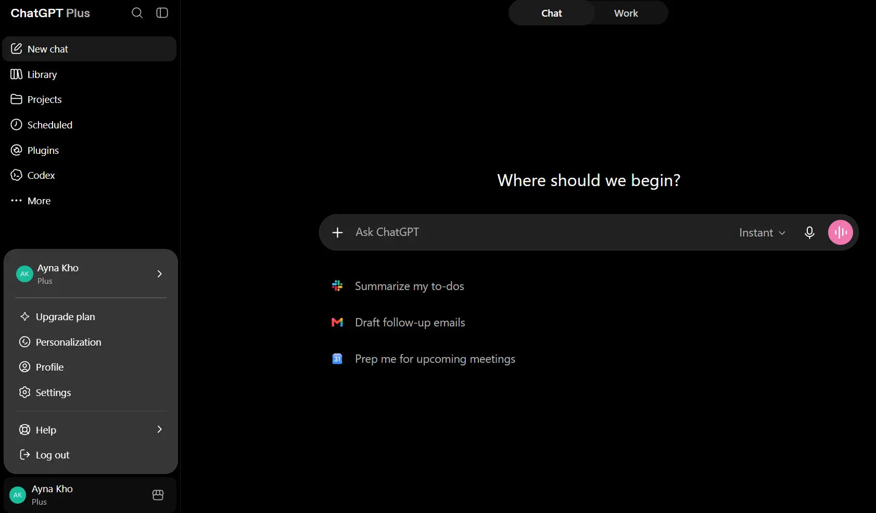The width and height of the screenshot is (876, 513).
Task: Click the search chats magnifier icon
Action: pos(137,13)
